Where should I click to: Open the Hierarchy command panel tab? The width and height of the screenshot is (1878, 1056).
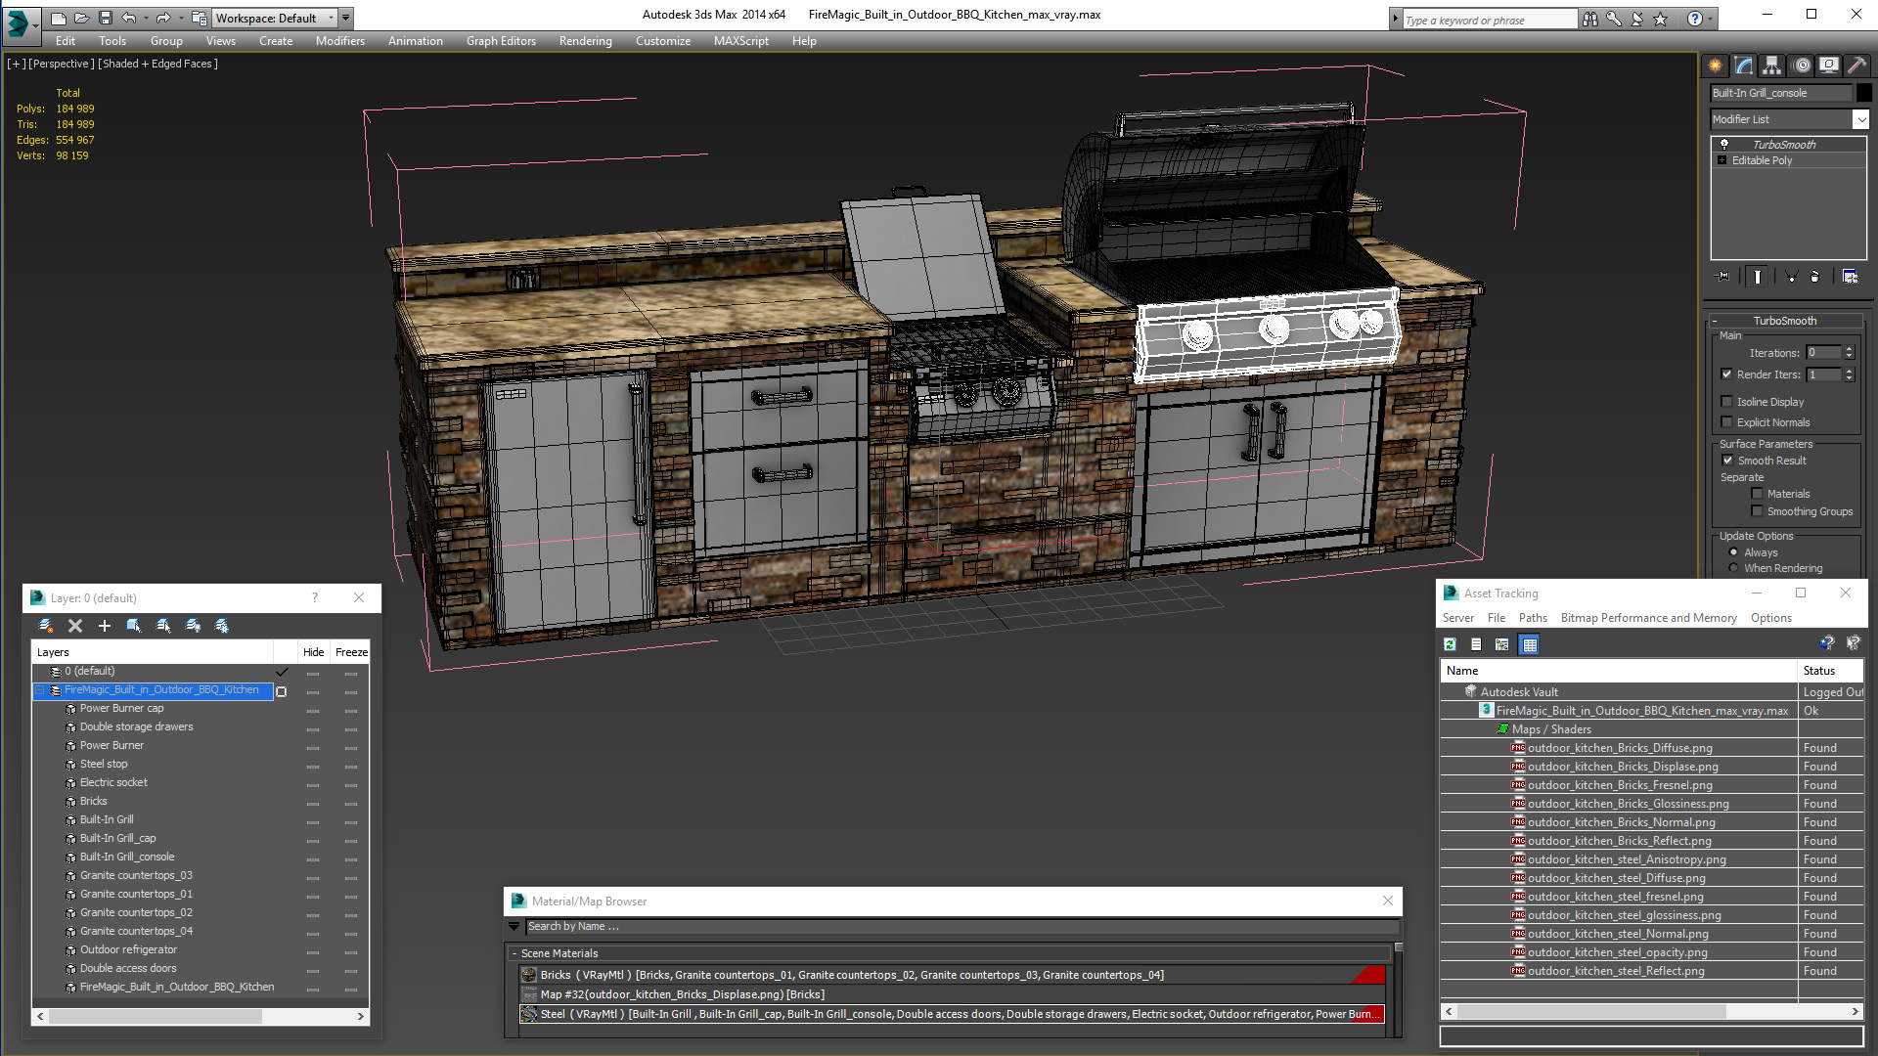(1771, 66)
